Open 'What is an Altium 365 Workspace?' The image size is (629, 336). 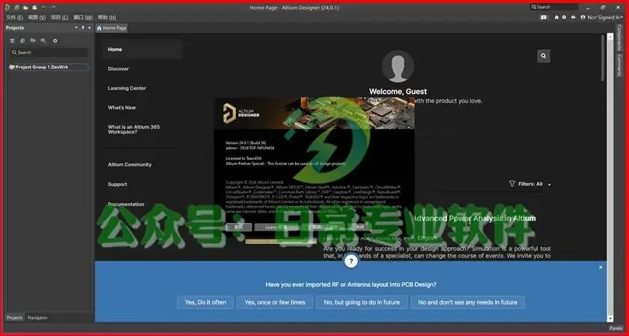pyautogui.click(x=133, y=129)
